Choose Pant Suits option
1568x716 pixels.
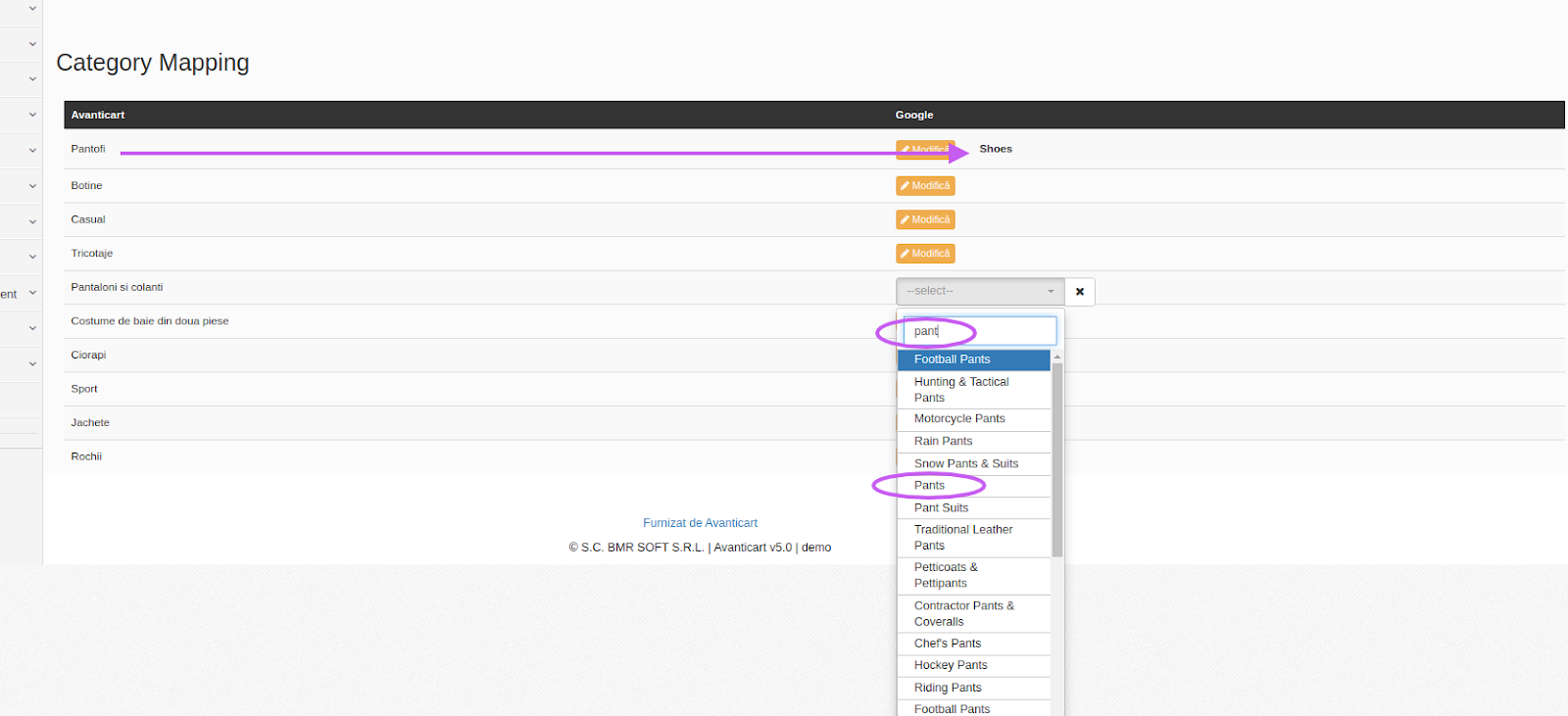click(974, 508)
